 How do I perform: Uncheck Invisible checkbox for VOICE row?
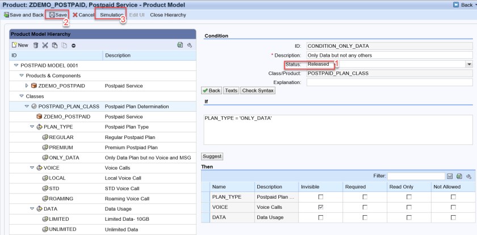point(321,207)
